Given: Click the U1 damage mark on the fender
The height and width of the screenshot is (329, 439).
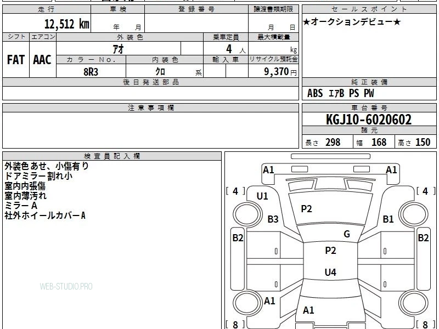Looking at the screenshot, I should 262,196.
